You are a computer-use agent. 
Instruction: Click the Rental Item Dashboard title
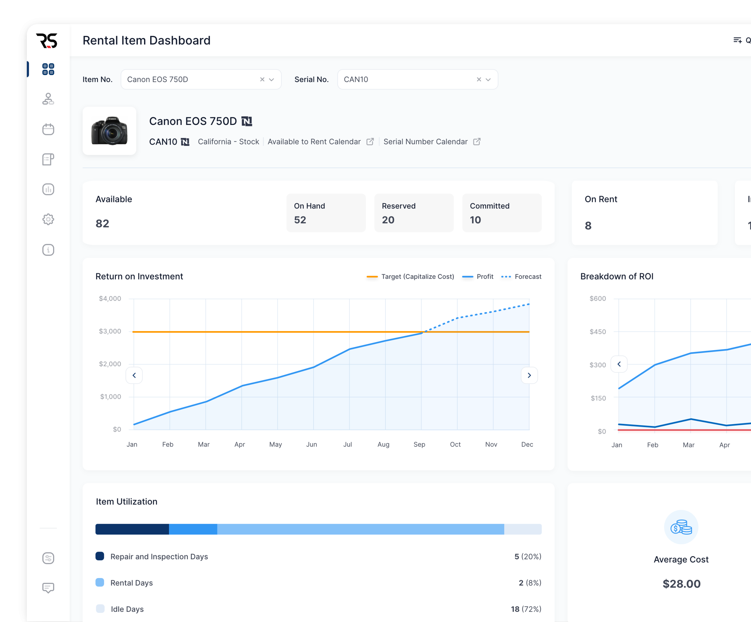pyautogui.click(x=147, y=40)
